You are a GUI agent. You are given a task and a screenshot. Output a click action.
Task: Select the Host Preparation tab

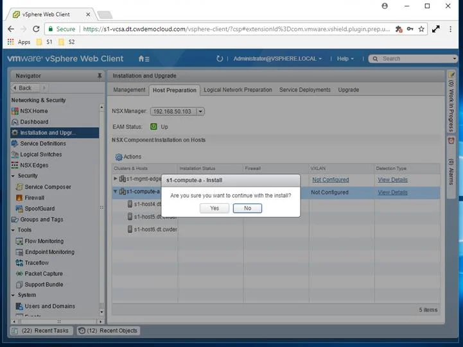(174, 90)
